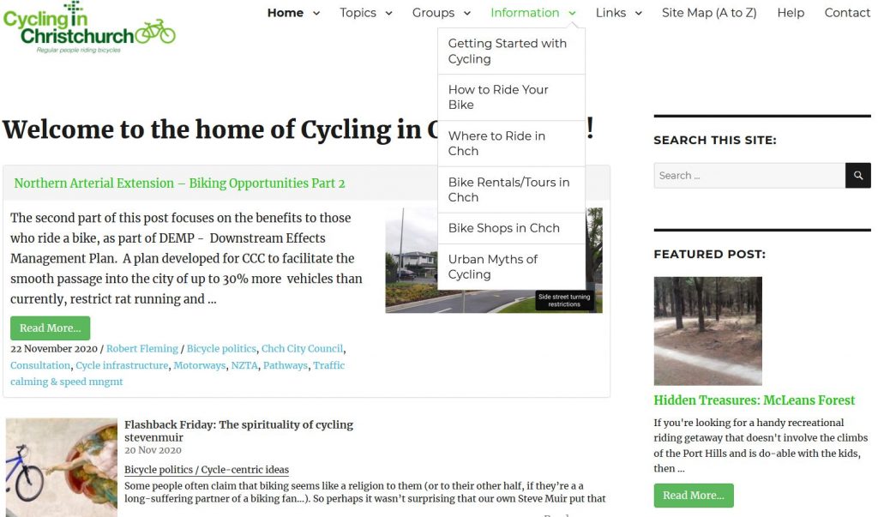Image resolution: width=878 pixels, height=517 pixels.
Task: Open Urban Myths of Cycling
Action: pyautogui.click(x=511, y=268)
